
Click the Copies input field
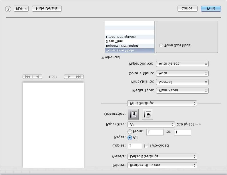[x=135, y=146]
